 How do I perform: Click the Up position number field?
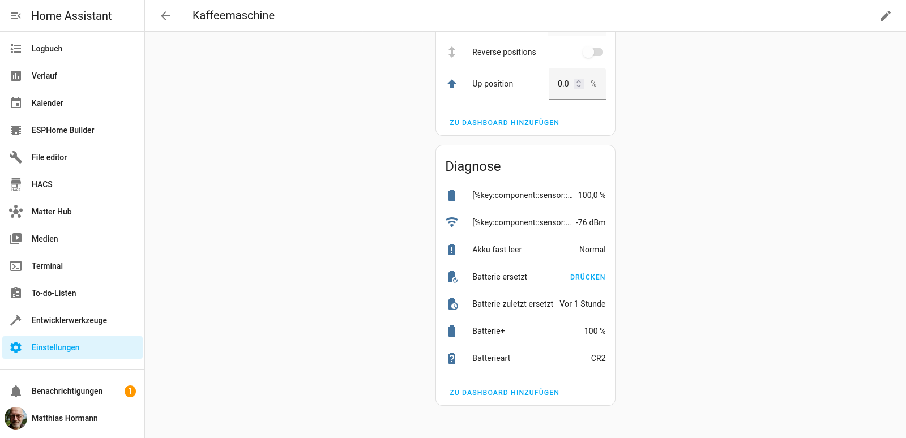563,84
